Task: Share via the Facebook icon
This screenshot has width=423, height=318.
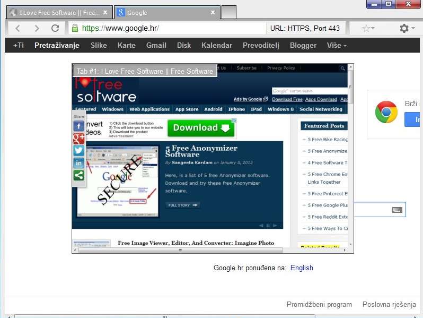Action: [79, 126]
